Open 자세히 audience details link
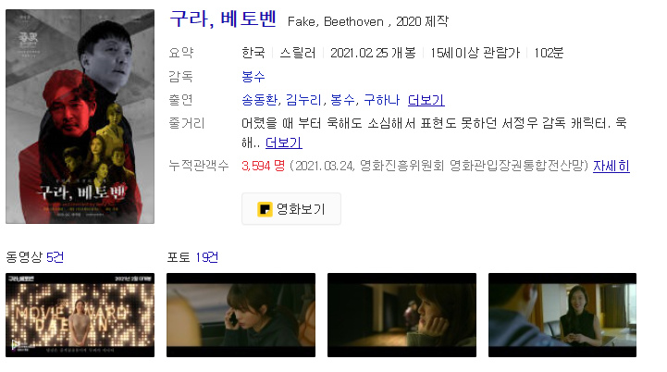 coord(611,166)
